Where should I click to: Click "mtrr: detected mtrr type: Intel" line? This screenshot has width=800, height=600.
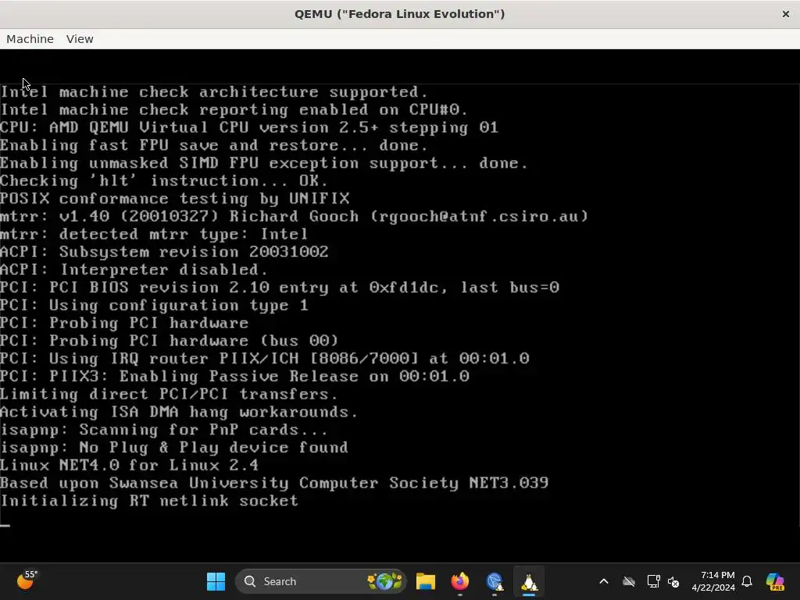tap(154, 234)
